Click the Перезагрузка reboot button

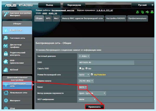point(74,5)
